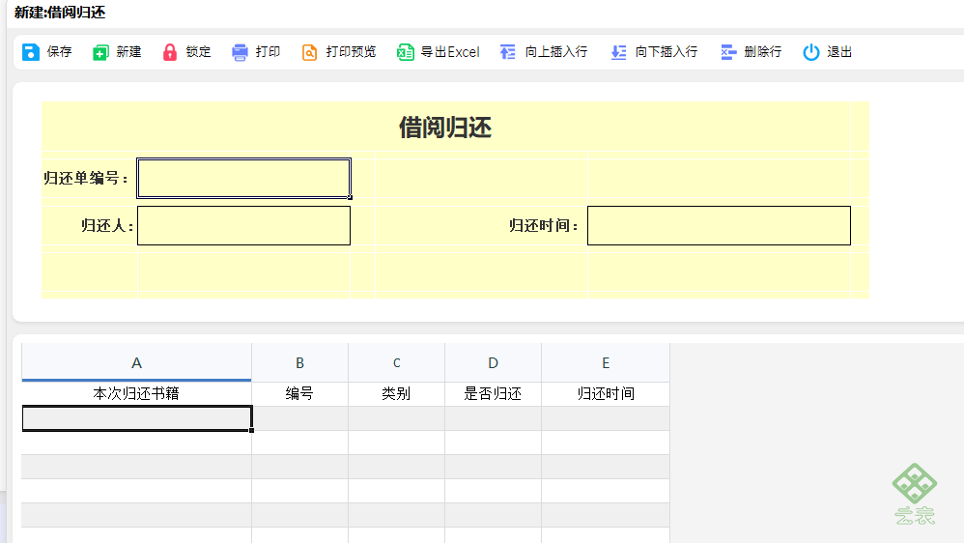The width and height of the screenshot is (964, 543).
Task: Click the 新建 green plus icon
Action: pos(100,52)
